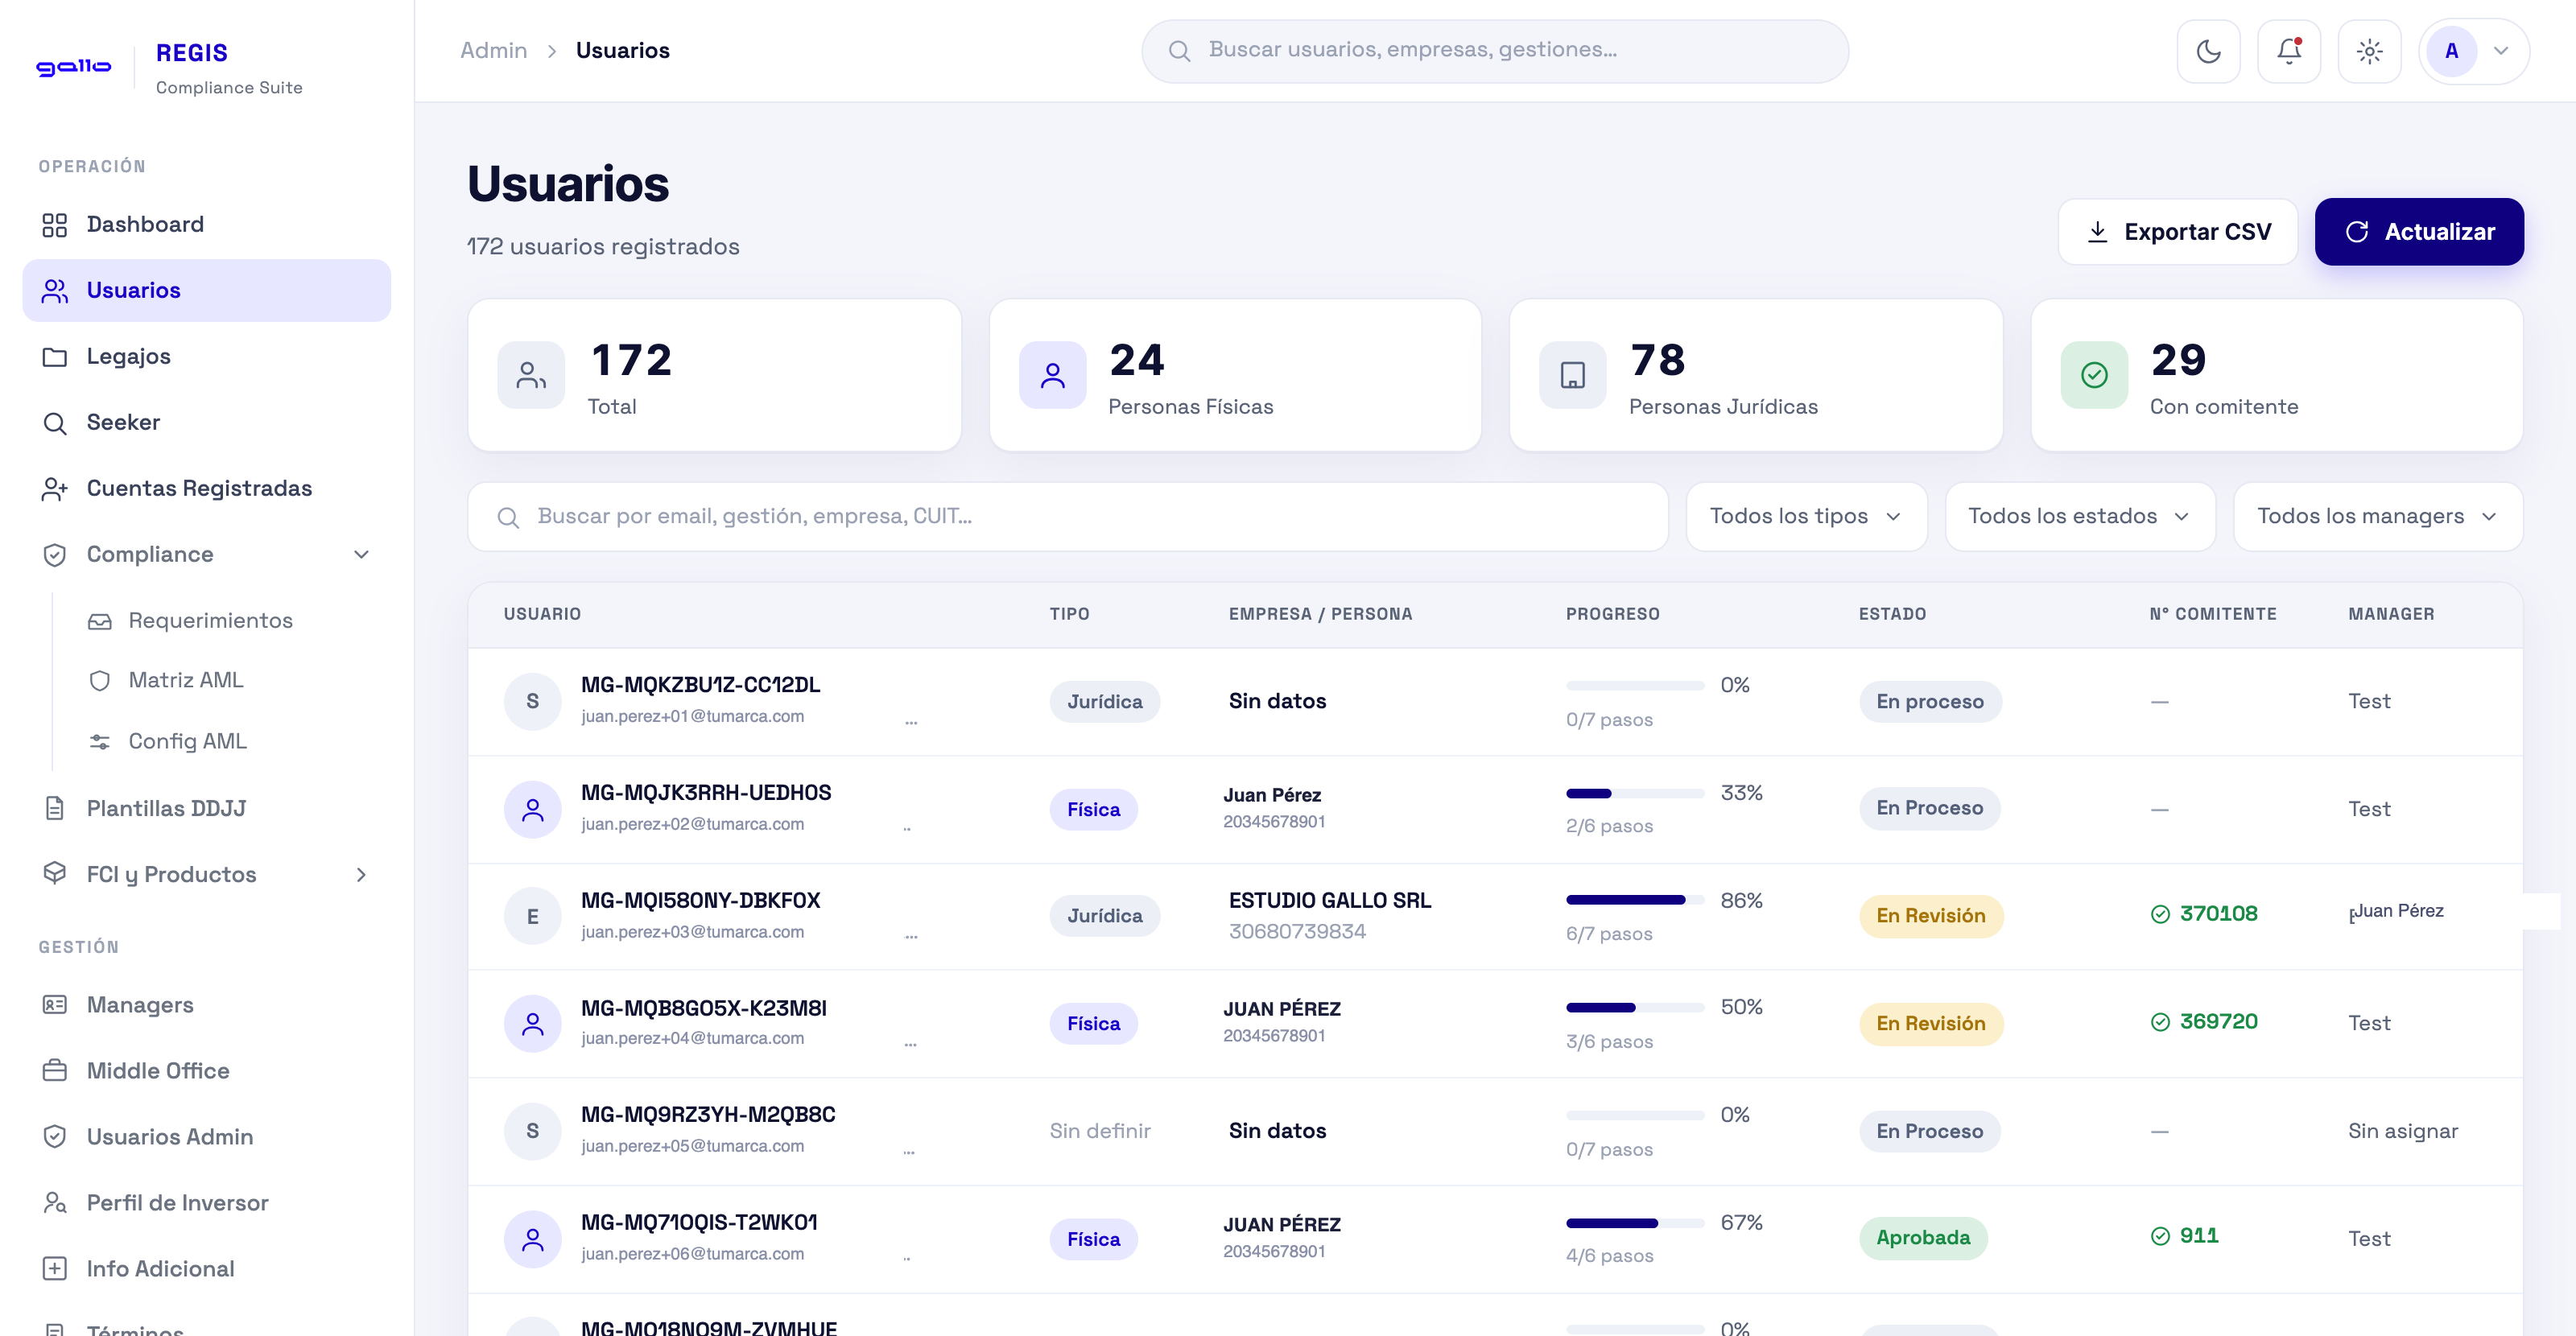Click the Aprobada status badge
Viewport: 2576px width, 1336px height.
tap(1922, 1238)
